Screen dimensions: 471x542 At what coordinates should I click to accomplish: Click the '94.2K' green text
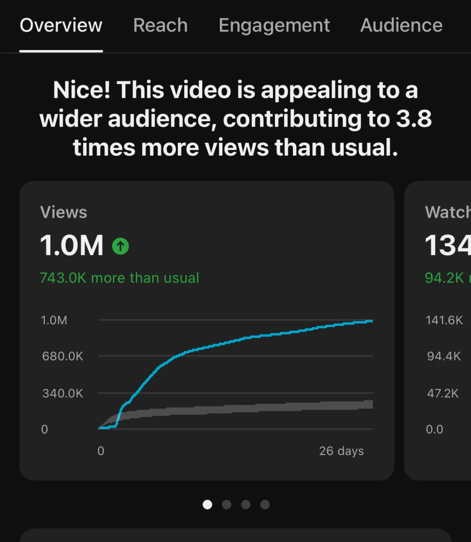[x=444, y=278]
